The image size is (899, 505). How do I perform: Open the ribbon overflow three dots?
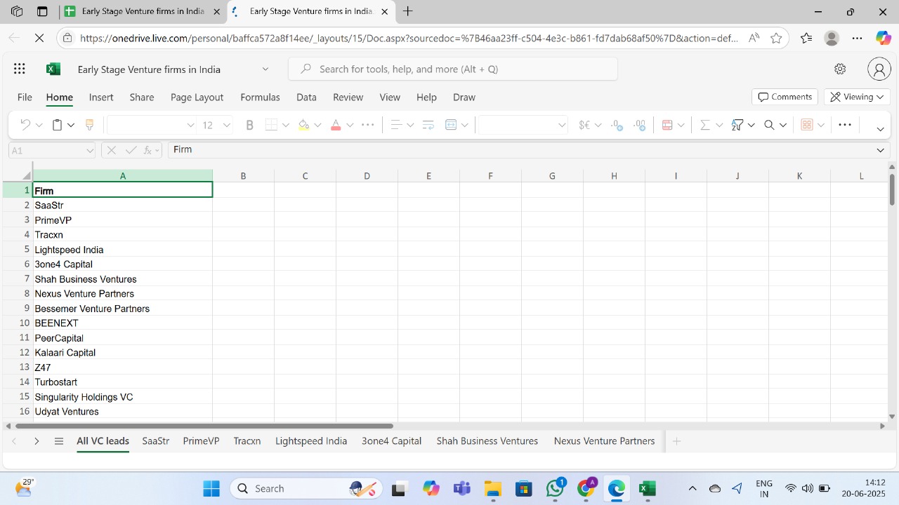tap(845, 125)
